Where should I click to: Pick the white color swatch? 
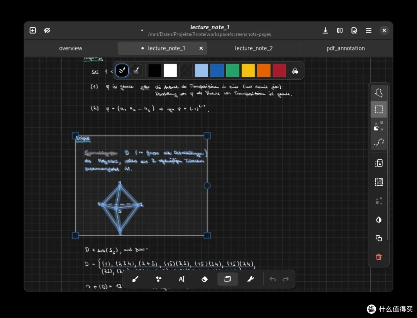170,71
